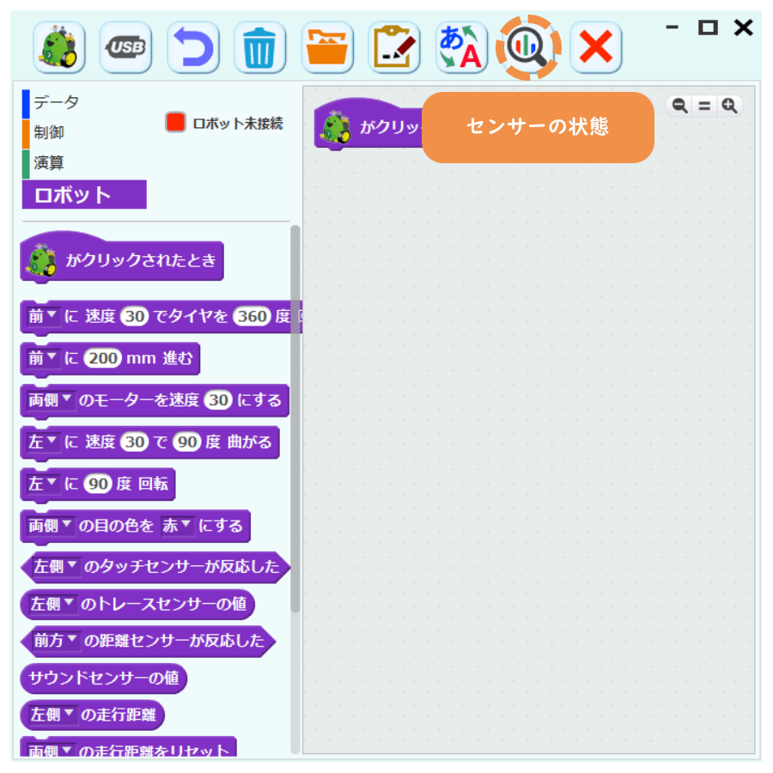Image resolution: width=773 pixels, height=773 pixels.
Task: Close the application window
Action: (x=744, y=27)
